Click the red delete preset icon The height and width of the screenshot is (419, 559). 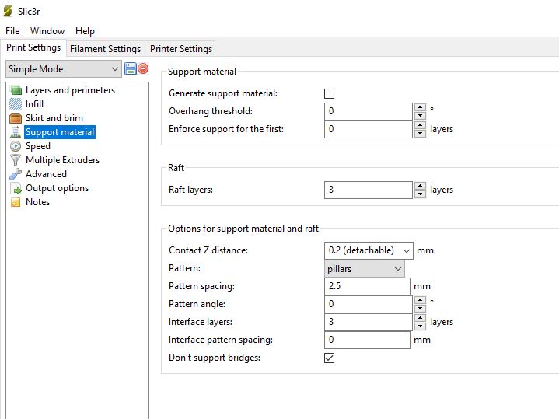143,68
